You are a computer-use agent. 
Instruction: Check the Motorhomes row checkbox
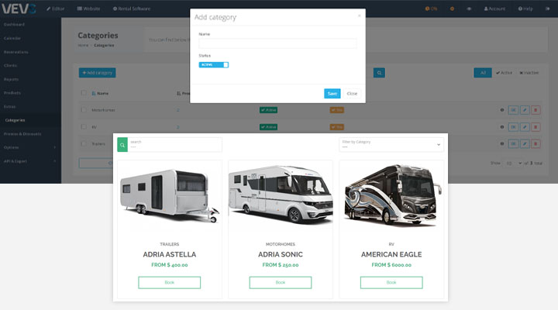click(84, 109)
